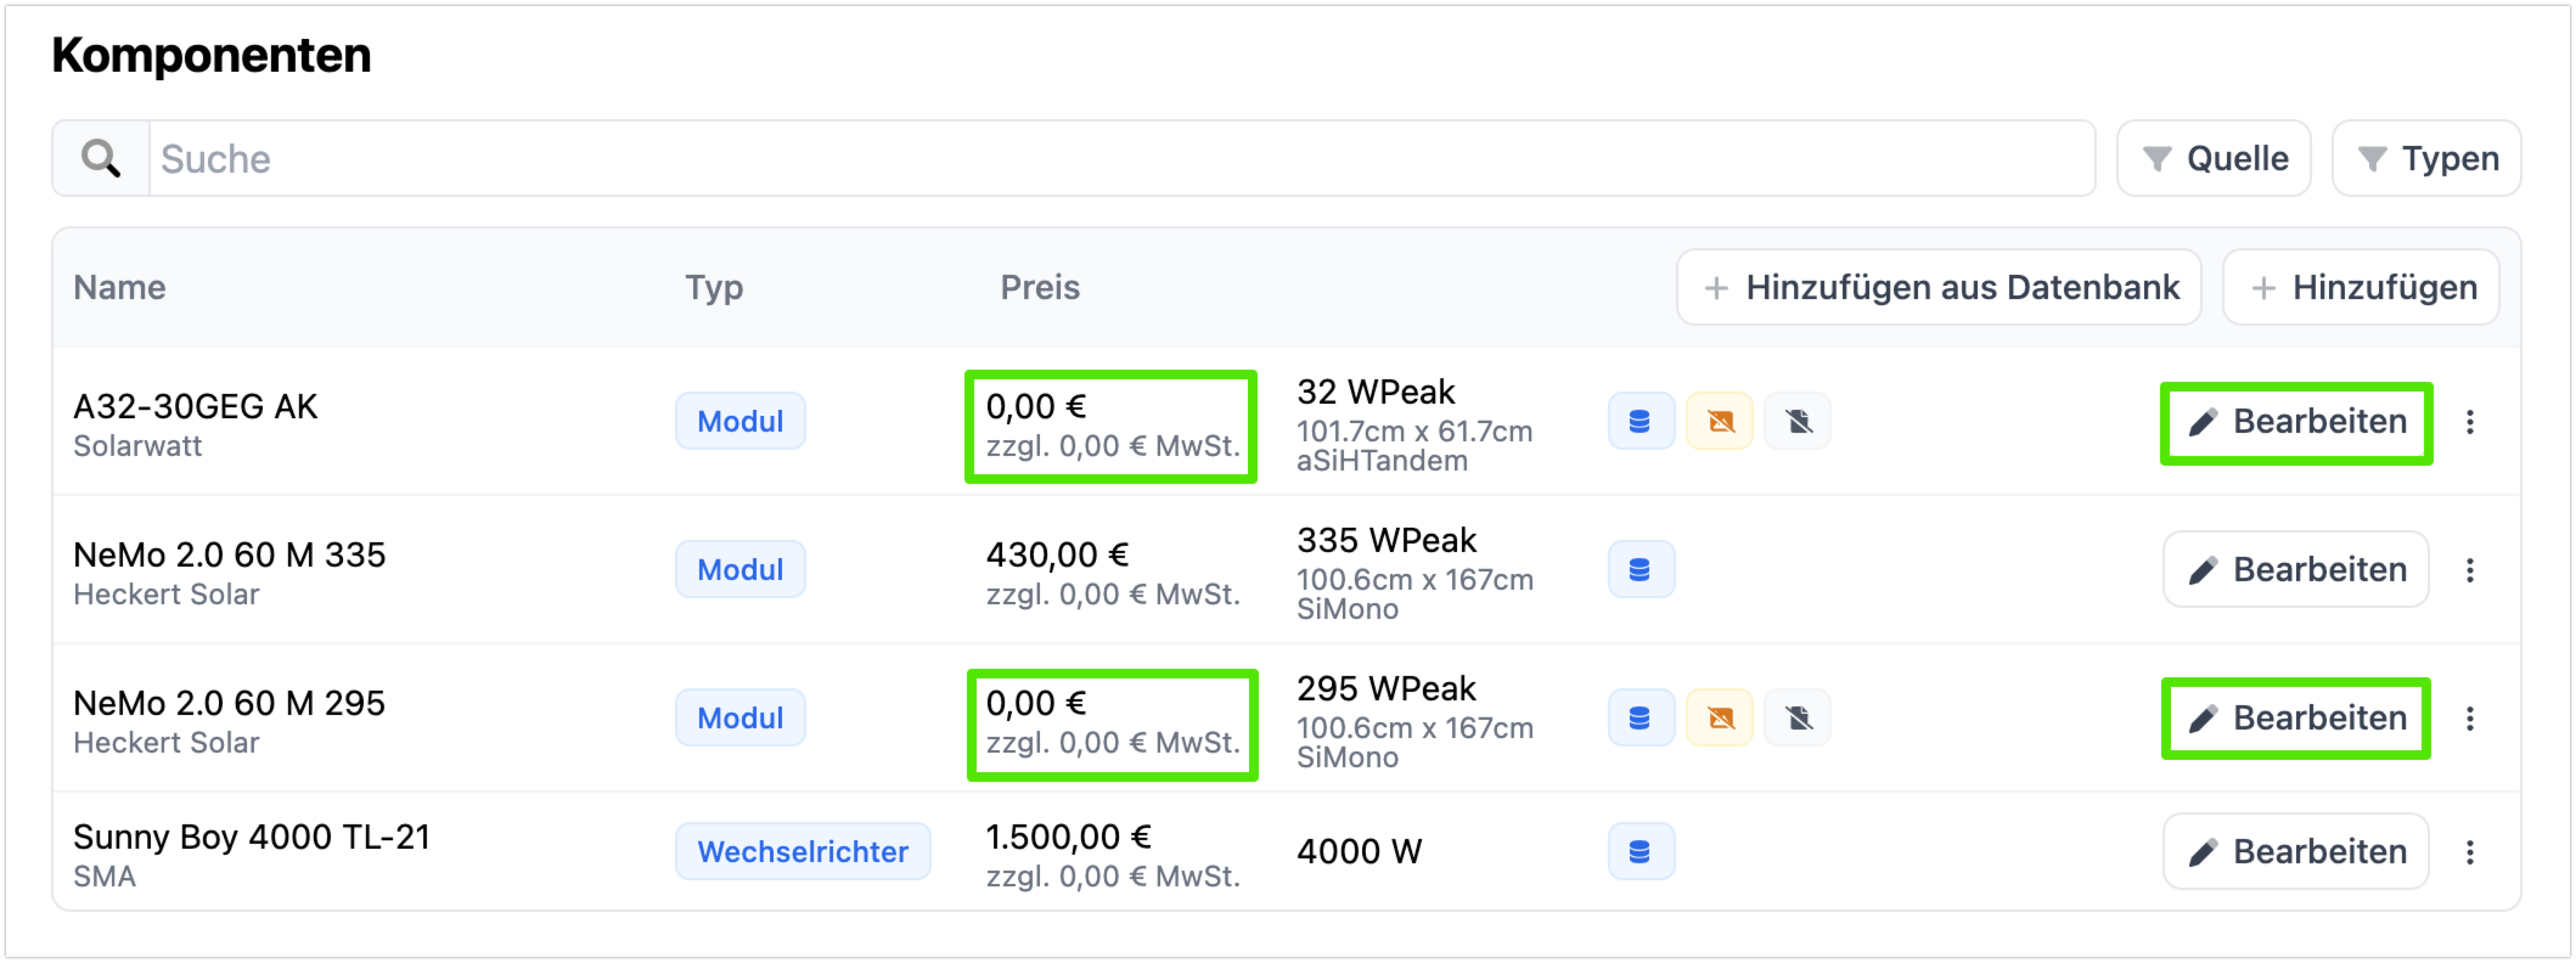Click blue database icon for Sunny Boy
The width and height of the screenshot is (2576, 963).
1640,851
